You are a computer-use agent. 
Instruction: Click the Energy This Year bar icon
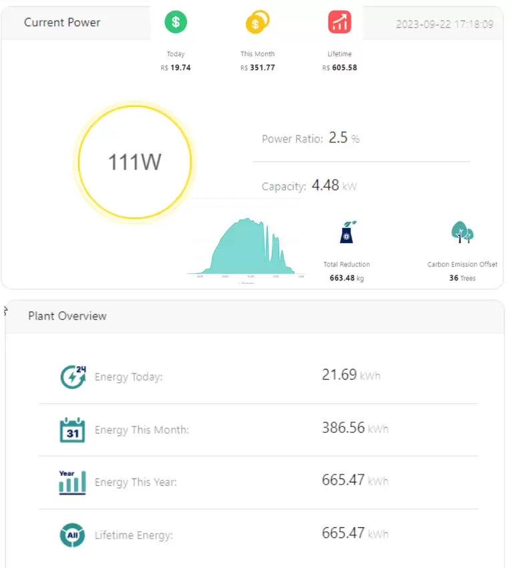pos(72,482)
